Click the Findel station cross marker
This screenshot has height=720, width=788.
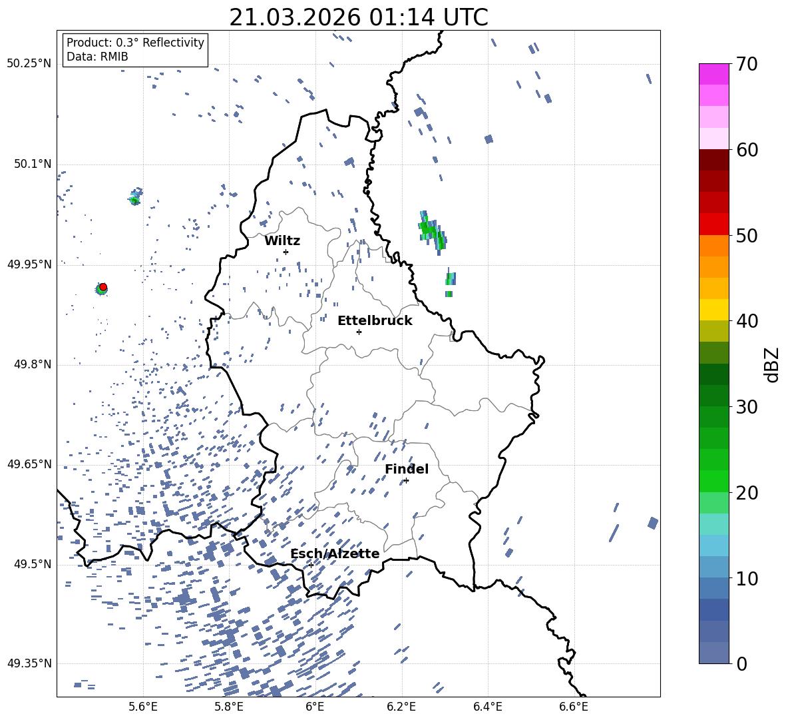(406, 480)
